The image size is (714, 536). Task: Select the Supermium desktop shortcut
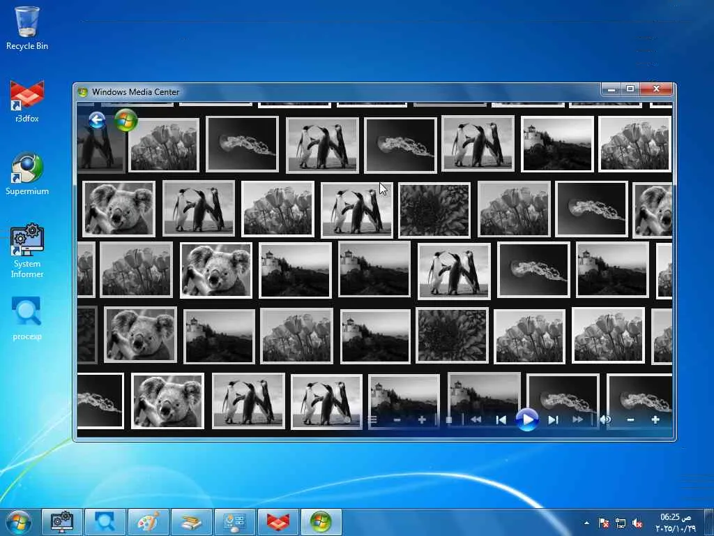click(27, 174)
